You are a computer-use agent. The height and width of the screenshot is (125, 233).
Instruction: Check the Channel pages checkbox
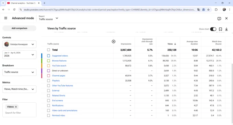[x=49, y=76]
